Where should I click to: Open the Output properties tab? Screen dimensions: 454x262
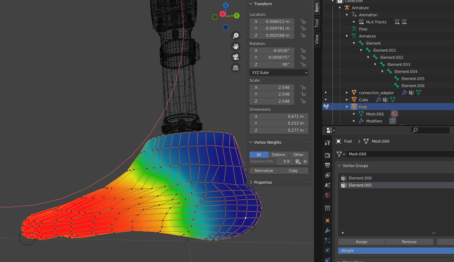tap(327, 165)
